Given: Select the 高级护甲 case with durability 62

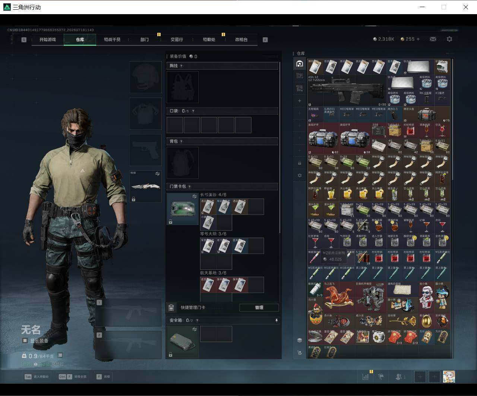Looking at the screenshot, I should 323,139.
